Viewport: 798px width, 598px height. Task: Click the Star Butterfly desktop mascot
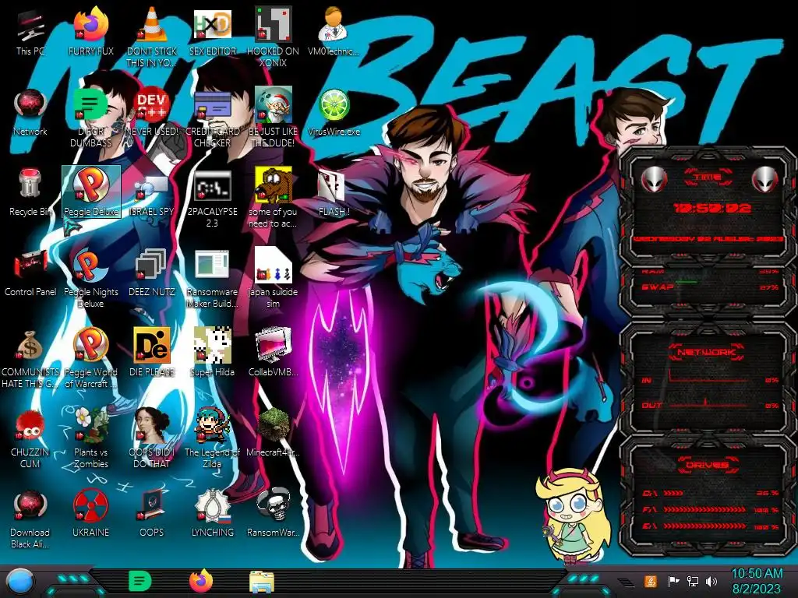click(573, 517)
